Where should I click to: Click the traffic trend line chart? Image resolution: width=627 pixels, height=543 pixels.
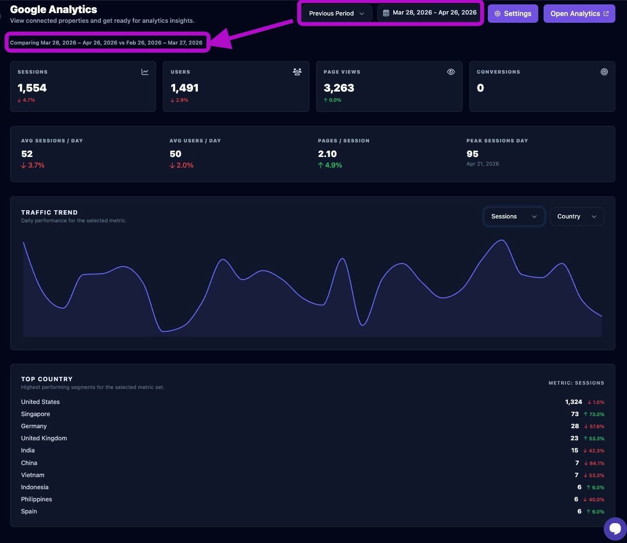(312, 288)
